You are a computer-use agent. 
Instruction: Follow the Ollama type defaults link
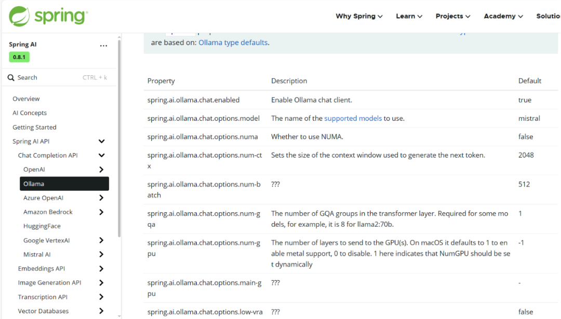point(233,43)
